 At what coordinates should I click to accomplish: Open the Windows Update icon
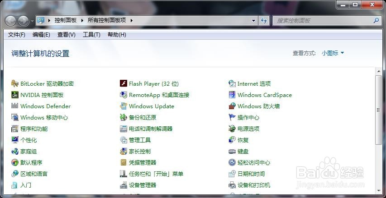(x=124, y=106)
